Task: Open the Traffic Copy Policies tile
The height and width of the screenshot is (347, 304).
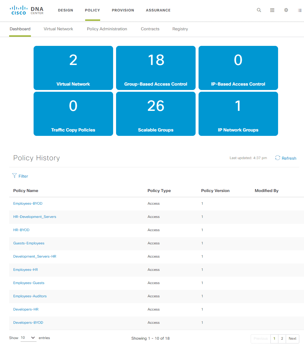Action: (x=73, y=114)
